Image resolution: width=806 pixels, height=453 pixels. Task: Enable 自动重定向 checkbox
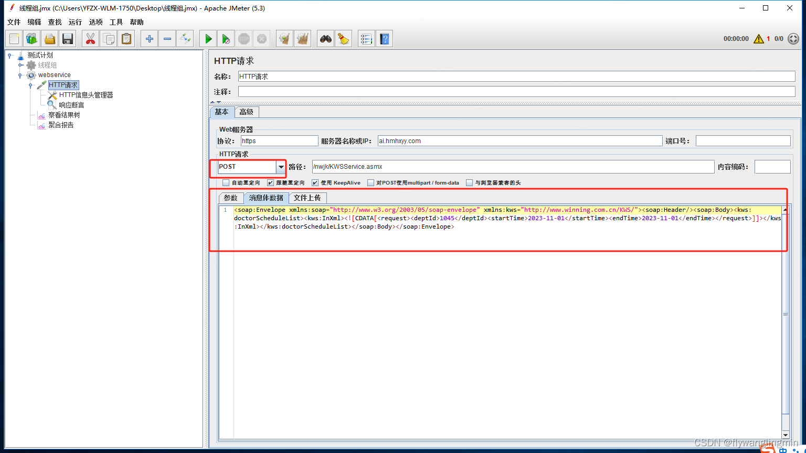point(226,182)
